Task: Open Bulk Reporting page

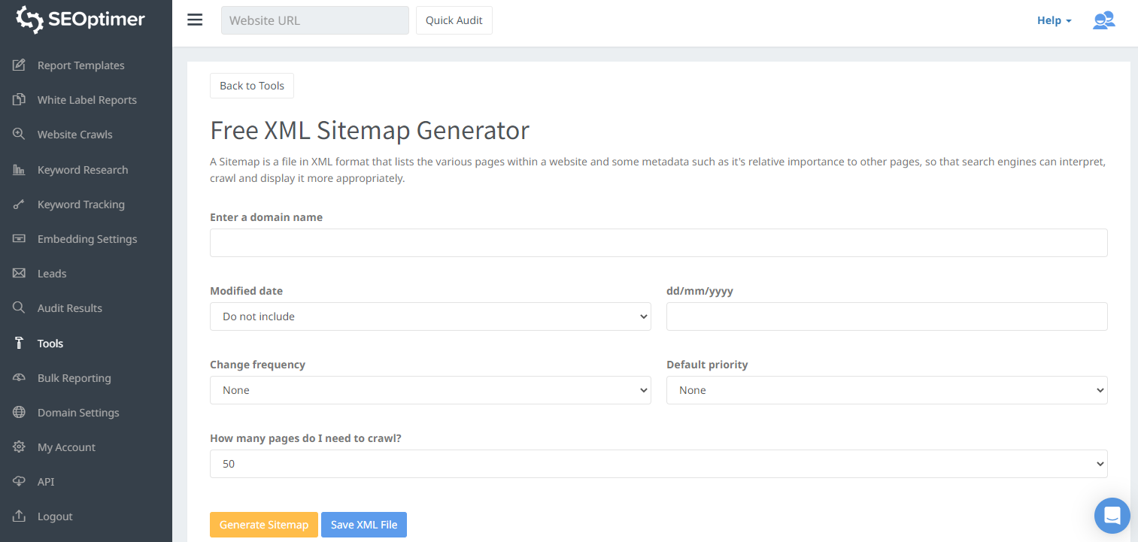Action: [x=74, y=378]
